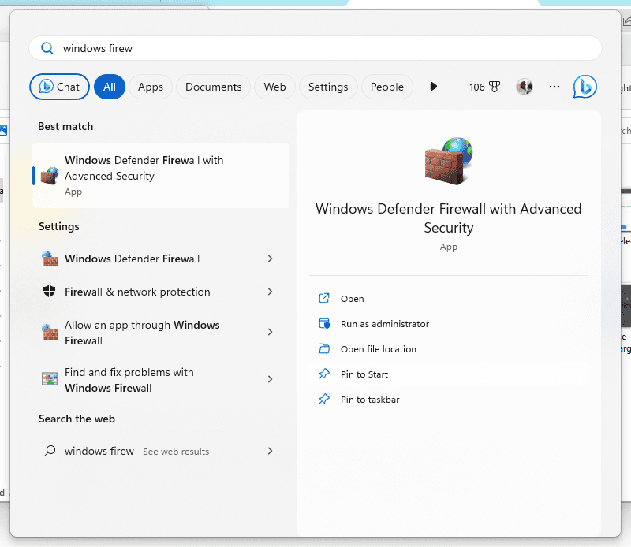
Task: Click the large firewall brick-wall app icon
Action: click(448, 162)
